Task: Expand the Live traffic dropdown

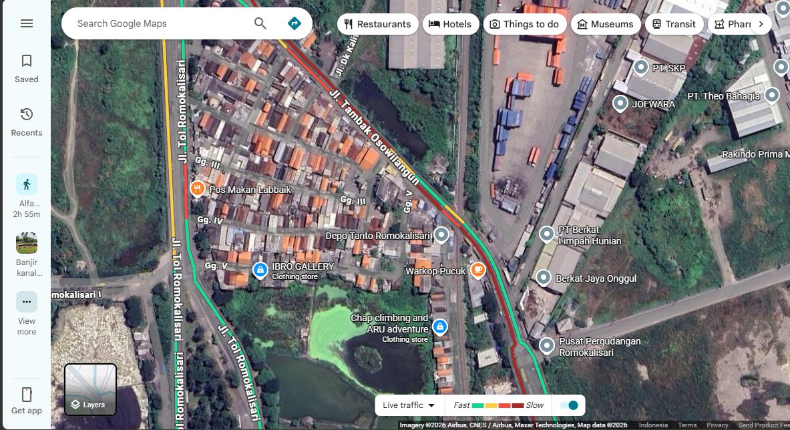Action: coord(409,405)
